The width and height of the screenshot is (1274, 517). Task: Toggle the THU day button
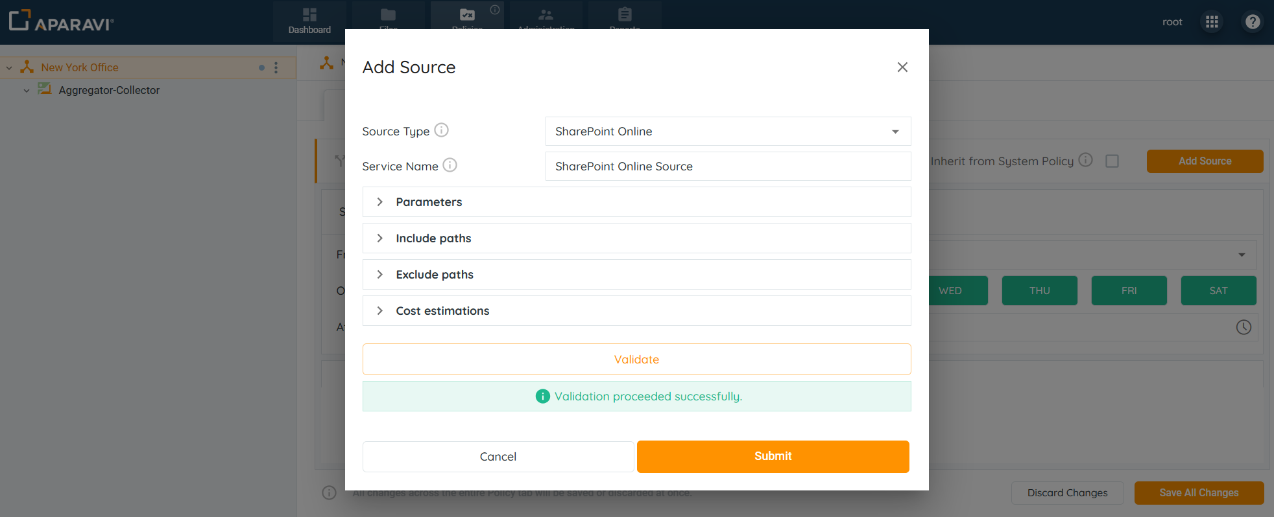pos(1039,290)
